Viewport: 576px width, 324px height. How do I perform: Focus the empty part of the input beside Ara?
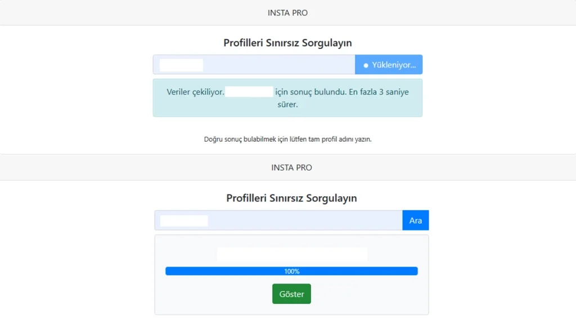tap(305, 220)
